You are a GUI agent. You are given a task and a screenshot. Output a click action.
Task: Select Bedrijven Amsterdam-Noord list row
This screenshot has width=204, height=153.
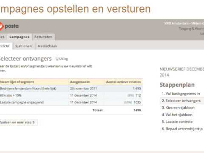71,88
